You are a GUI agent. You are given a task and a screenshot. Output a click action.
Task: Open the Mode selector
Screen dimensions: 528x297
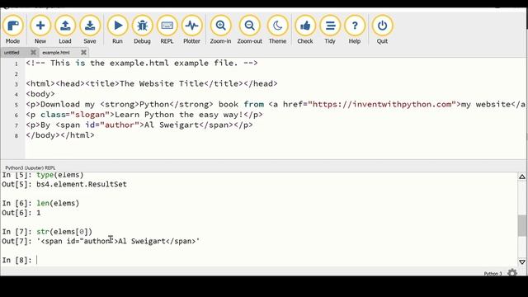[x=13, y=30]
